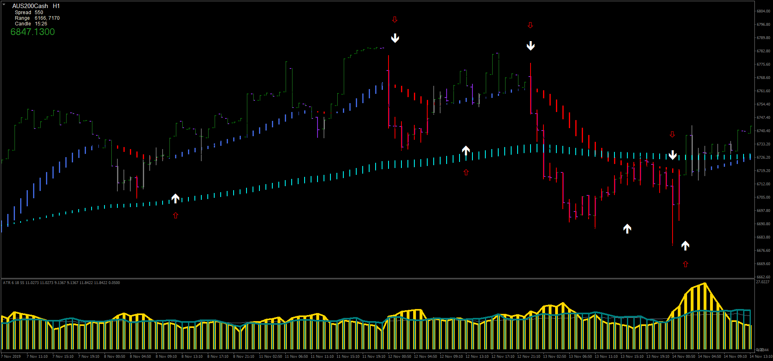
Task: Click the Range 6166, 7170 label
Action: coord(37,18)
